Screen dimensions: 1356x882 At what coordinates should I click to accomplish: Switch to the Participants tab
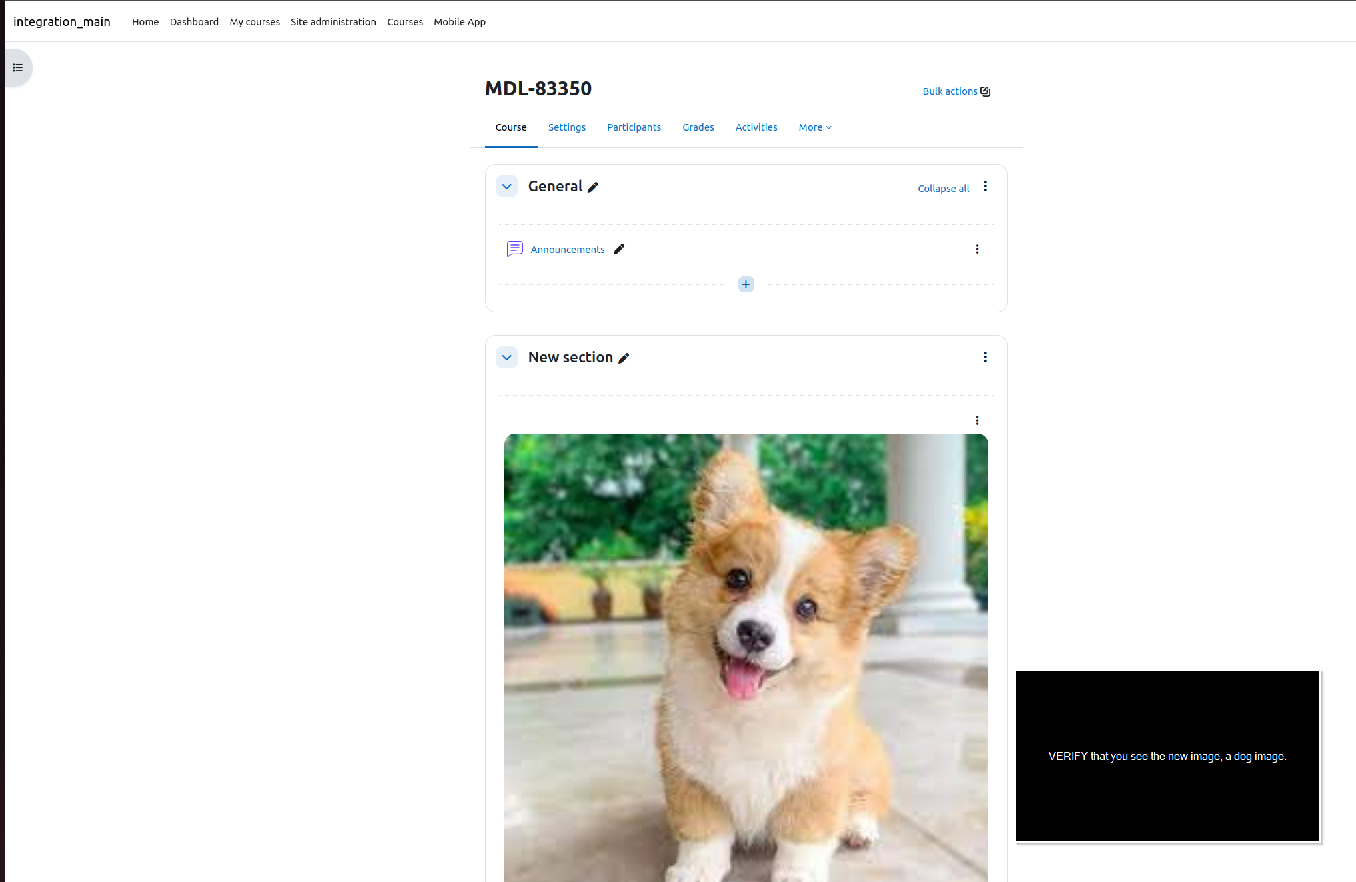click(x=634, y=127)
